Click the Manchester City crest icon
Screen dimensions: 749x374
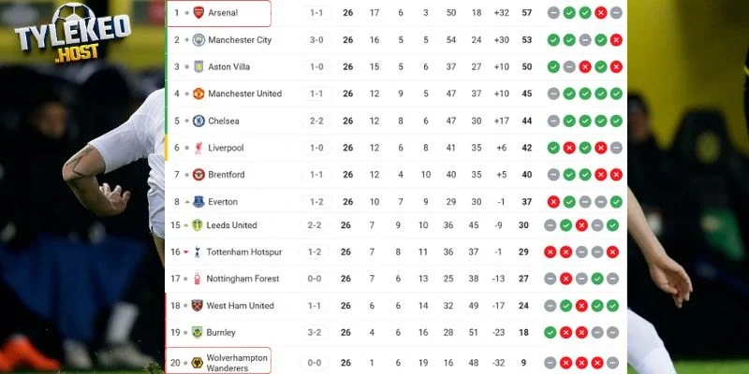coord(198,40)
